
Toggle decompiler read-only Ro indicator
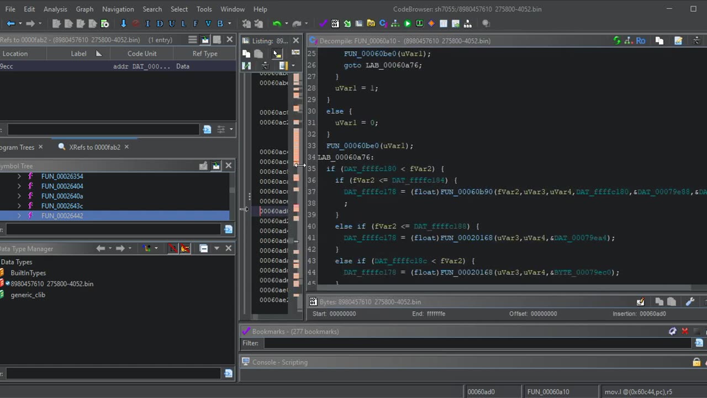641,40
